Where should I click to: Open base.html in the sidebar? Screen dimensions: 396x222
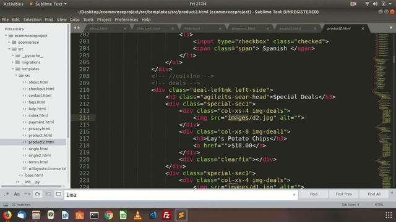[34, 175]
